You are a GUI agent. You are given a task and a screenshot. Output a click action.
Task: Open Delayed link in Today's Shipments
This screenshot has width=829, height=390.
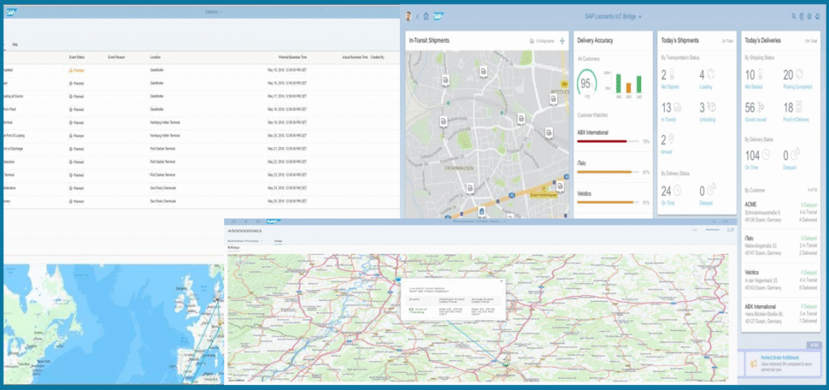point(706,203)
